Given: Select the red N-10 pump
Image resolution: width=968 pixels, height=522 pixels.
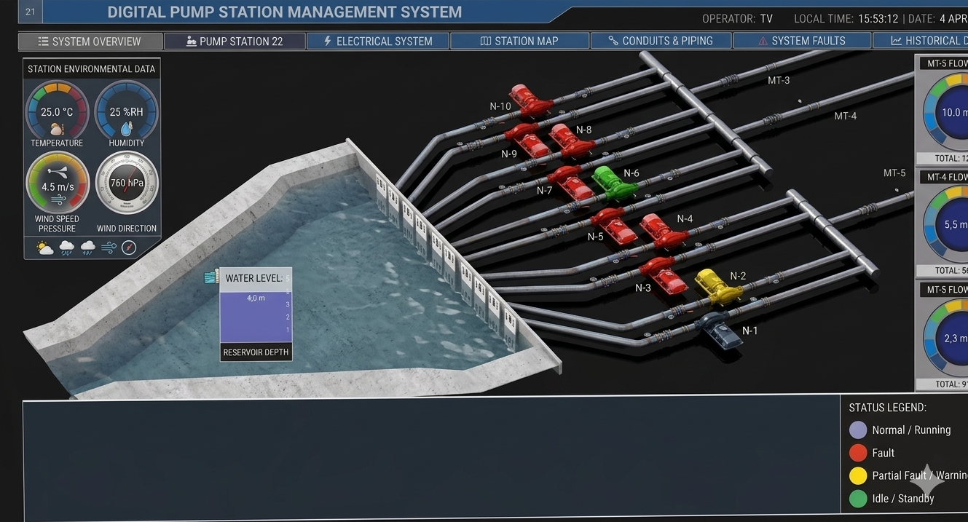Looking at the screenshot, I should pos(531,100).
